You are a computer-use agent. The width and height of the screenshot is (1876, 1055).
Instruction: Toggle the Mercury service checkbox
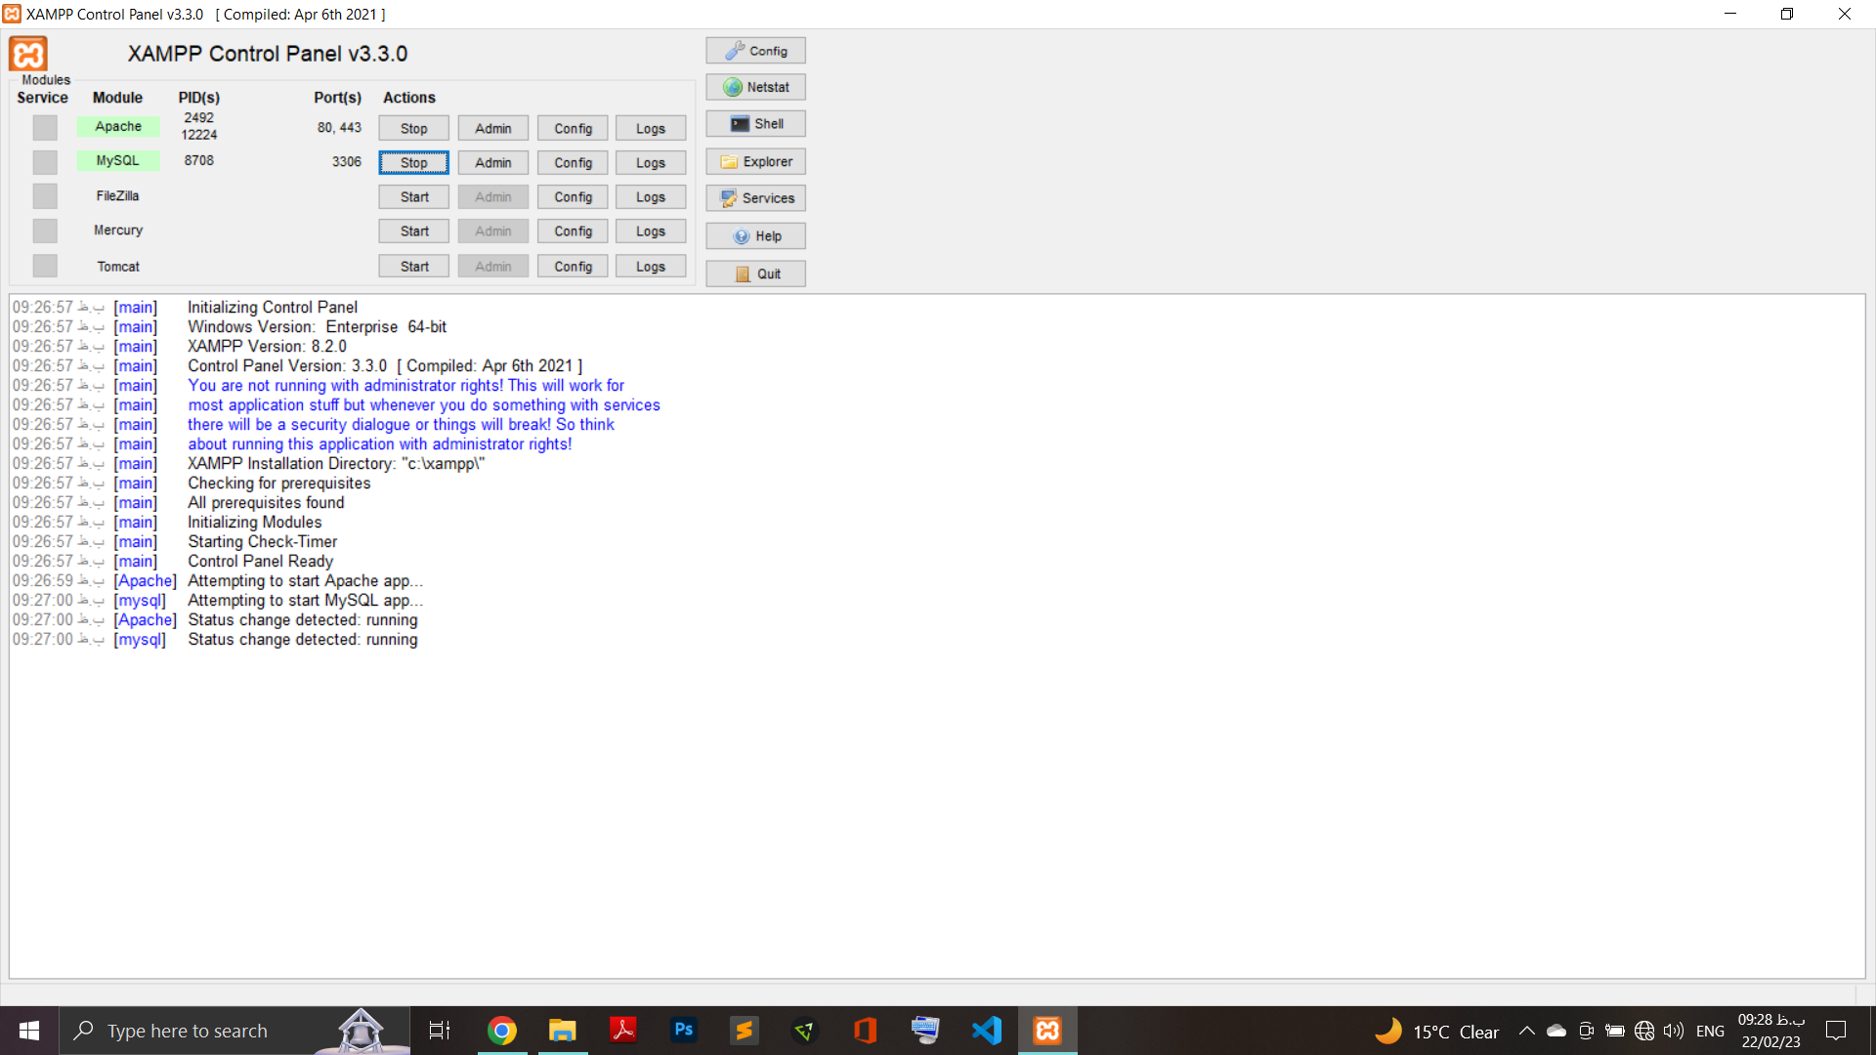click(45, 231)
